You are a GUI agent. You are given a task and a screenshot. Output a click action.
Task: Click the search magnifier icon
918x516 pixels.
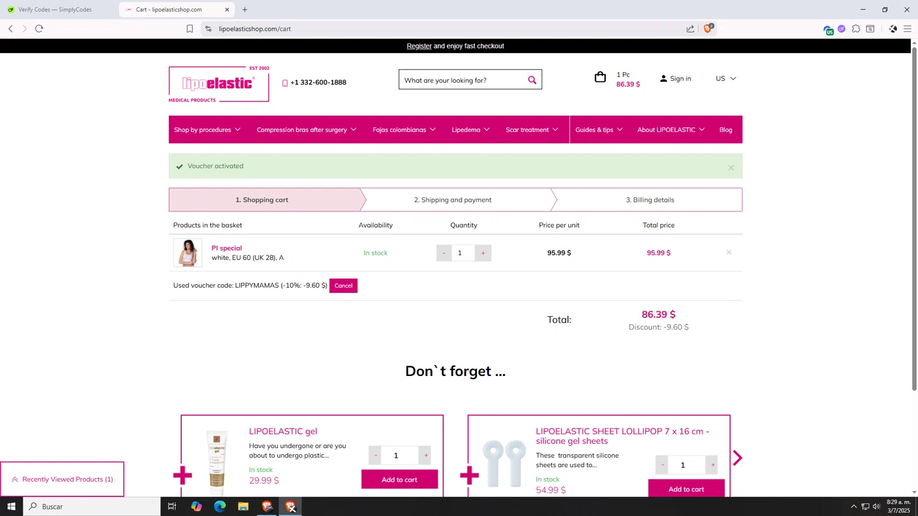pyautogui.click(x=532, y=80)
